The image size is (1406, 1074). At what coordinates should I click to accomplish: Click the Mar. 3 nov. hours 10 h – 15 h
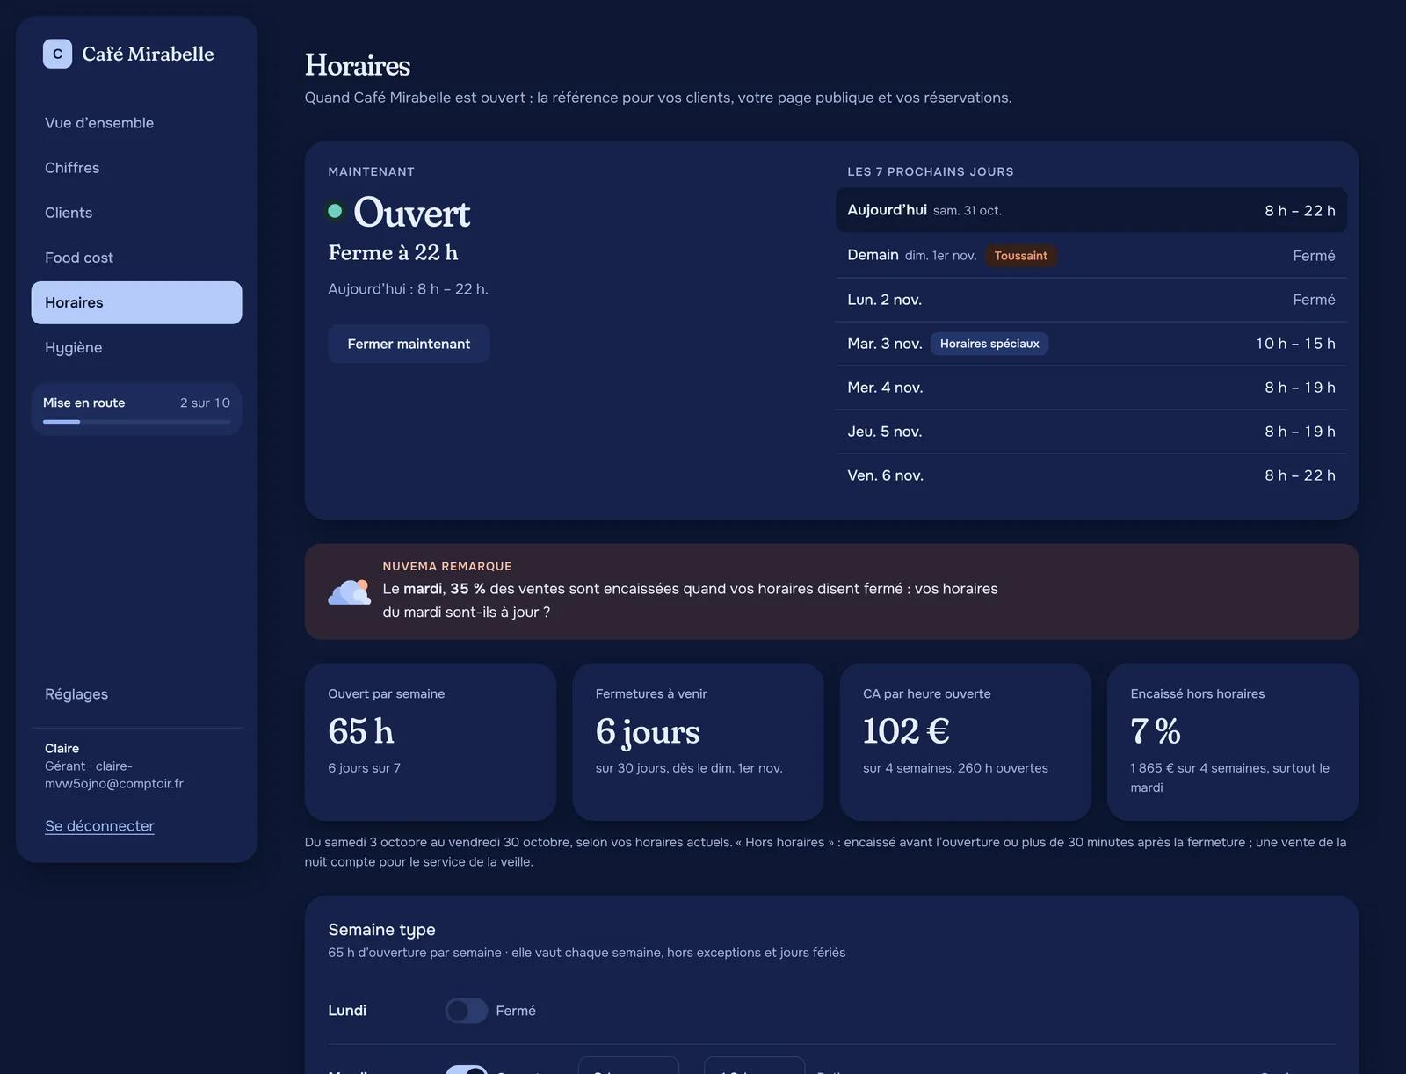coord(1295,344)
